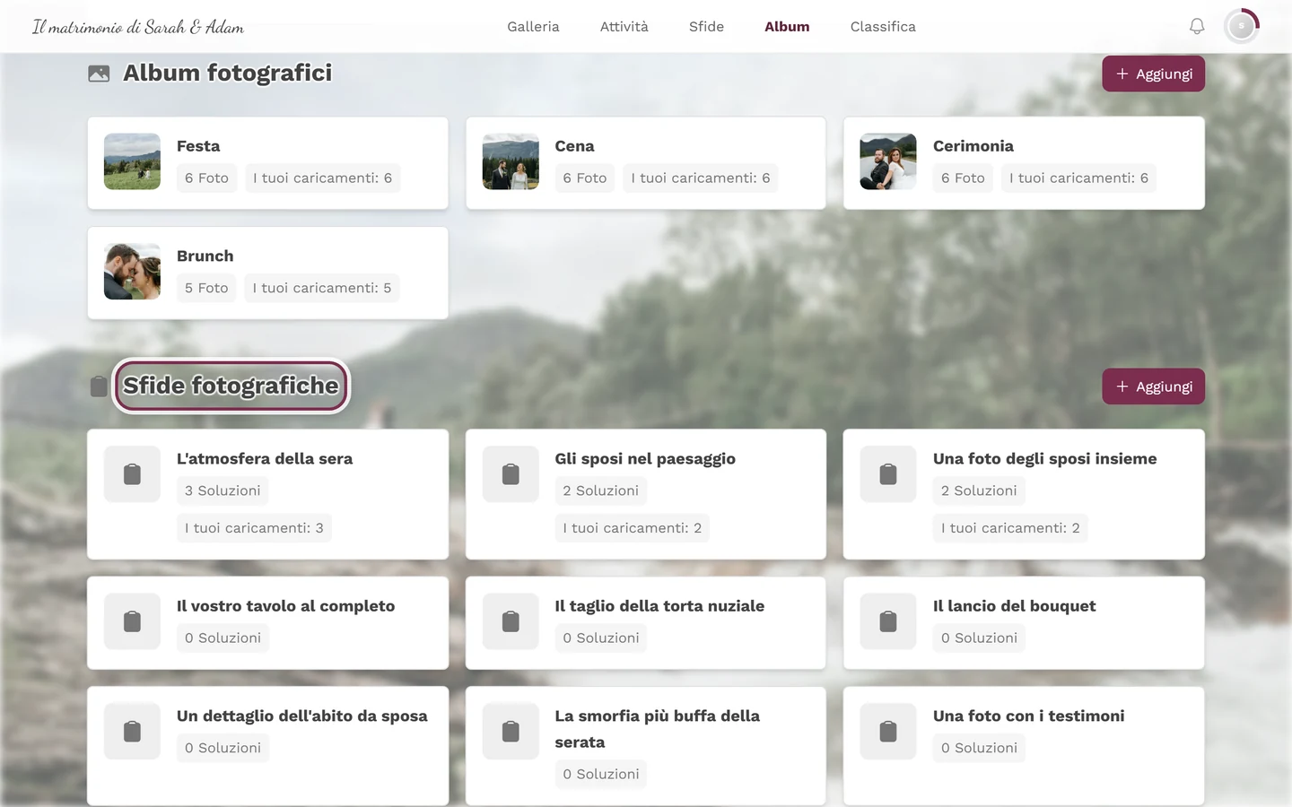Click "I tuoi caricamenti: 5" badge

pos(322,288)
